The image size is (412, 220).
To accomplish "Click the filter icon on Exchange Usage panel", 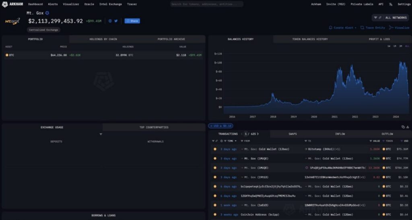I will [x=101, y=134].
